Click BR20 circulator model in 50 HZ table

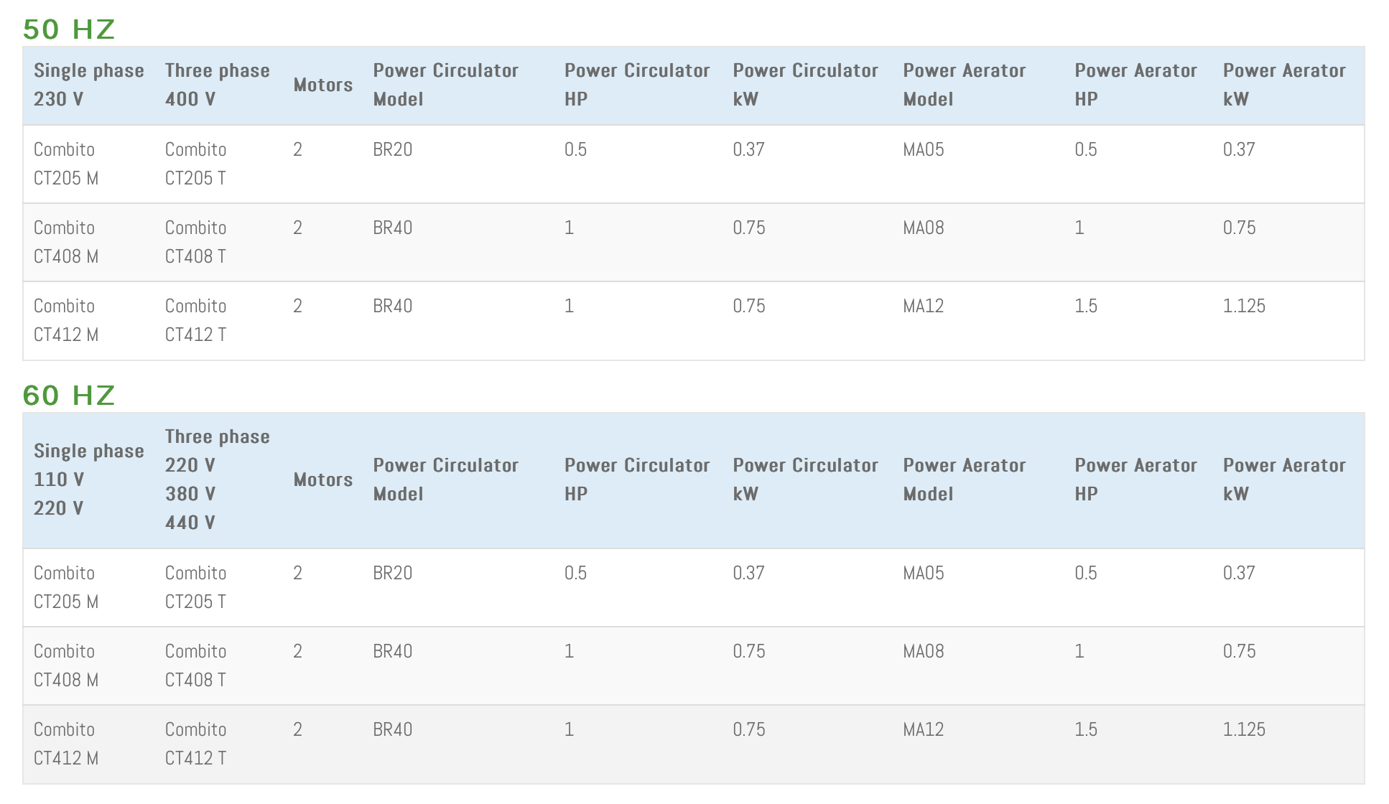392,149
